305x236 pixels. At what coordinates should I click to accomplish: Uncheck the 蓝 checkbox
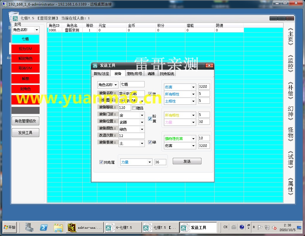click(x=150, y=94)
